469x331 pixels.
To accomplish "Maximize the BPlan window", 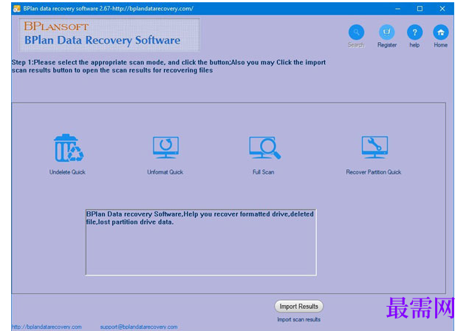I will click(420, 9).
